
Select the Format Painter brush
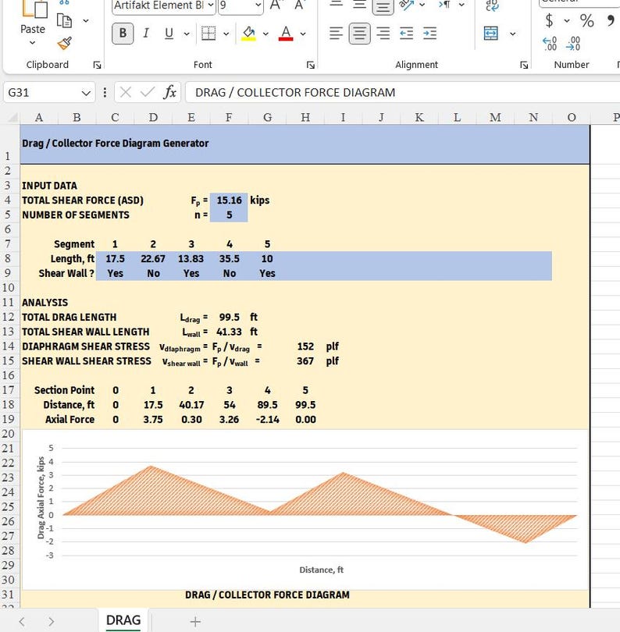coord(65,43)
